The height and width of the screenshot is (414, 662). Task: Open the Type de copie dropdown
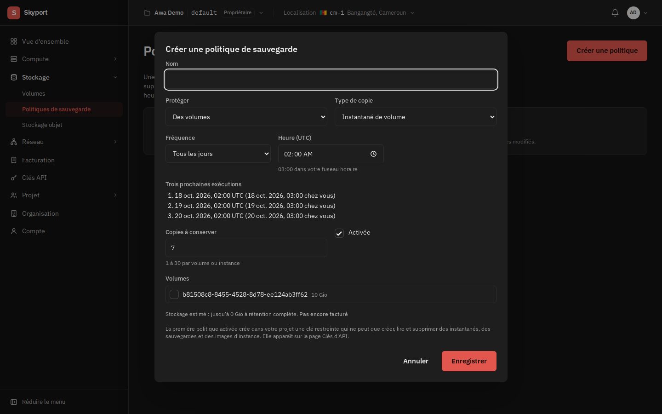click(x=416, y=117)
